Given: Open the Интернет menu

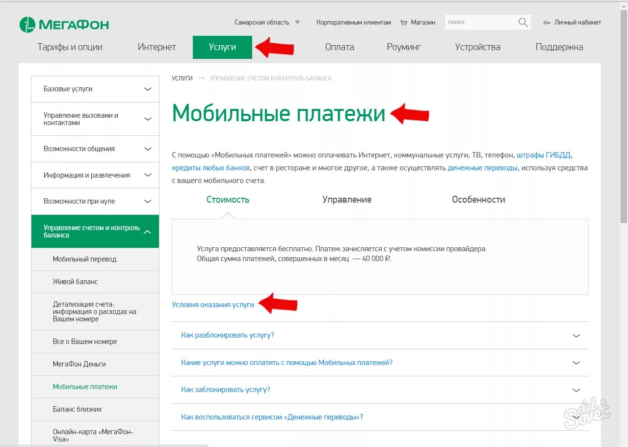Looking at the screenshot, I should click(157, 47).
